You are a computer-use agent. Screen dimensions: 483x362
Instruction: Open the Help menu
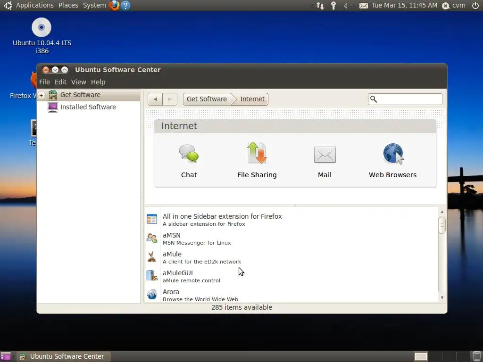click(98, 82)
